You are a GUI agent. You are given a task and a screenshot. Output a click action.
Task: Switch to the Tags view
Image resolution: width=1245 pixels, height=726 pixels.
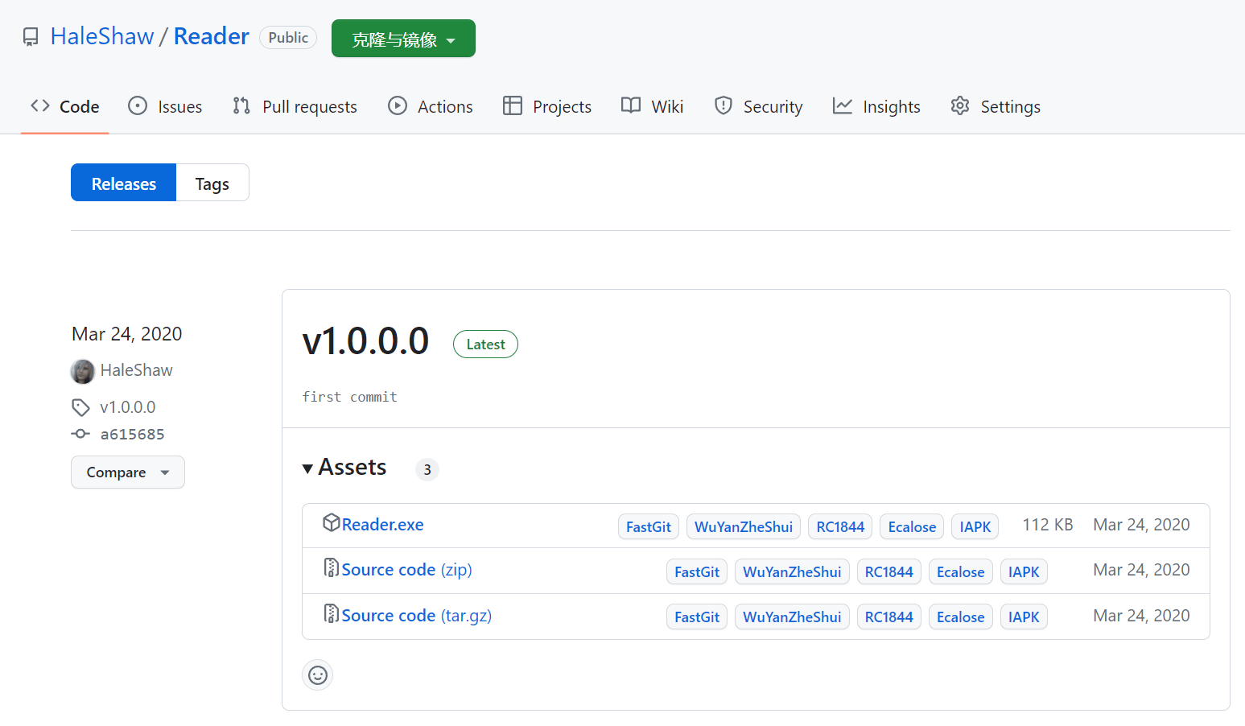pos(212,183)
